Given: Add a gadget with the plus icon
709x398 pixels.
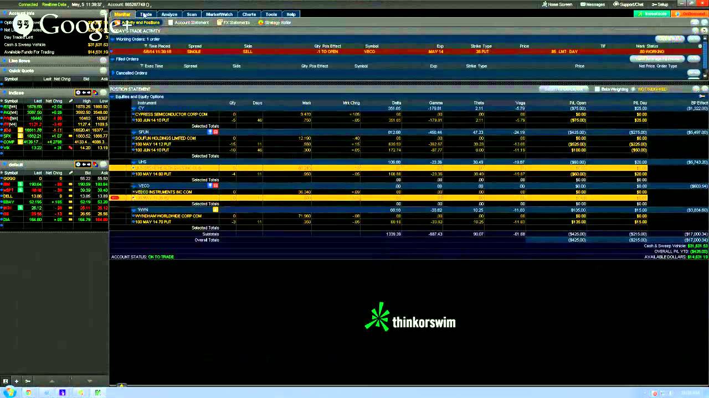Looking at the screenshot, I should point(16,381).
